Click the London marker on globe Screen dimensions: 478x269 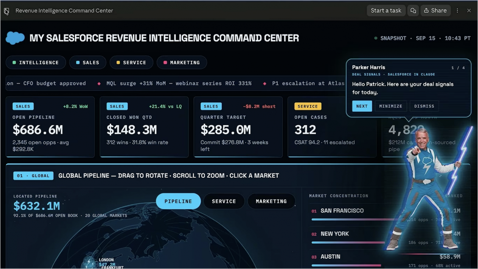[89, 262]
